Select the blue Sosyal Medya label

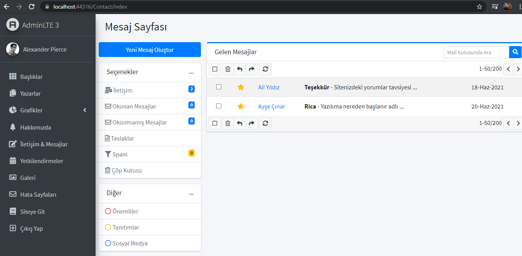click(x=150, y=243)
